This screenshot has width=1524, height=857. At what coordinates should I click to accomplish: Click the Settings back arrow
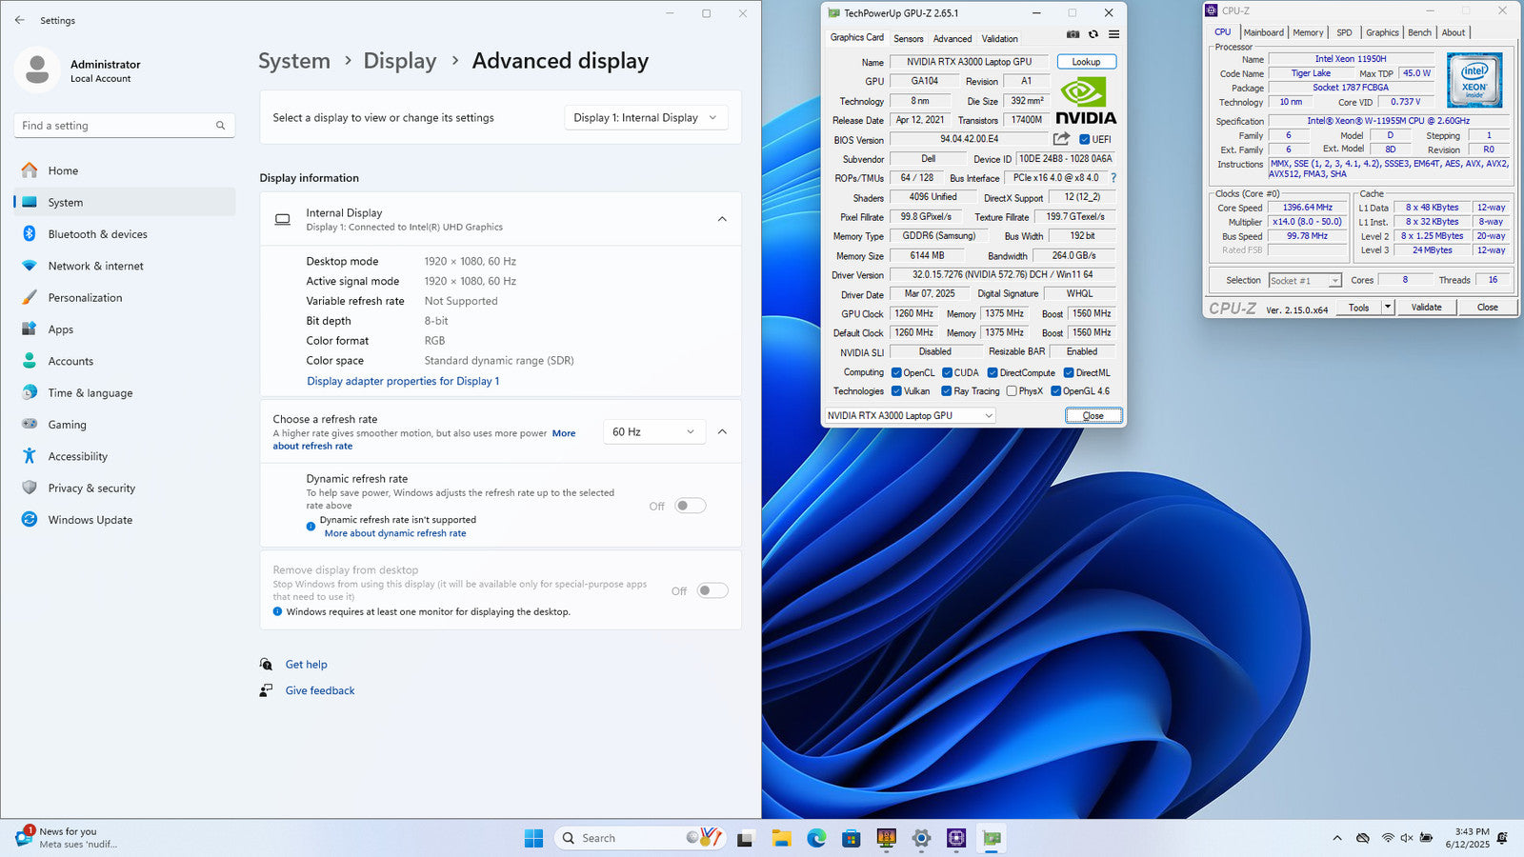pos(20,20)
